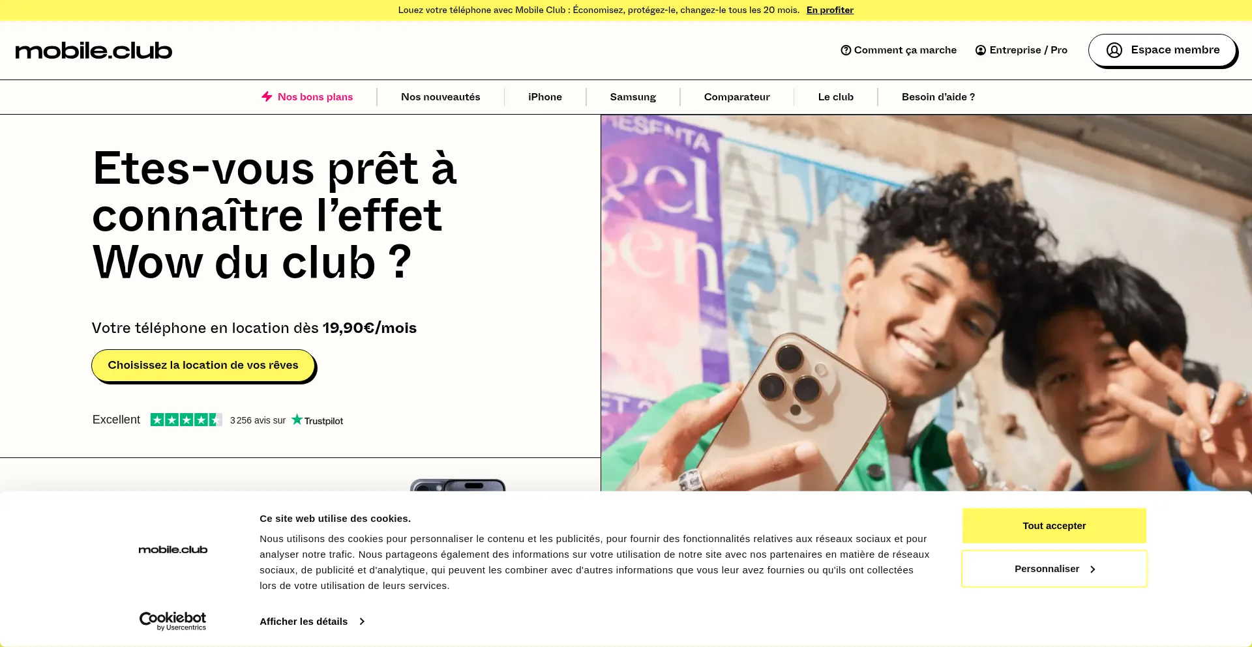Image resolution: width=1252 pixels, height=647 pixels.
Task: Open the iPhone menu item
Action: pyautogui.click(x=545, y=97)
